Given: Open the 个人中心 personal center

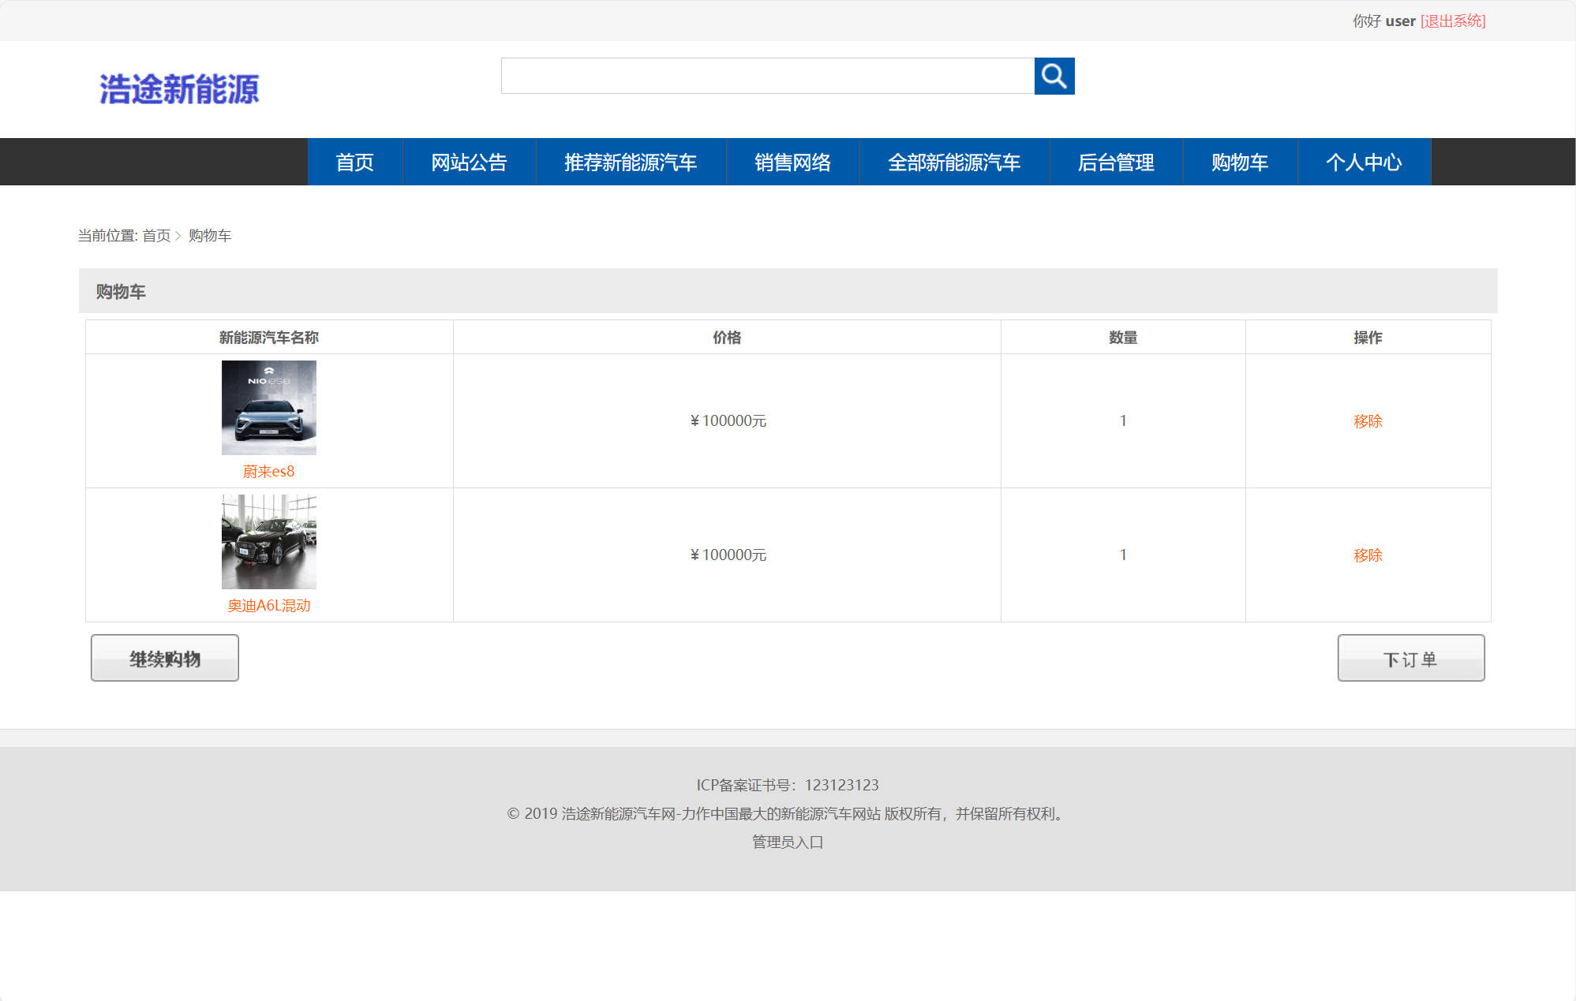Looking at the screenshot, I should point(1364,162).
